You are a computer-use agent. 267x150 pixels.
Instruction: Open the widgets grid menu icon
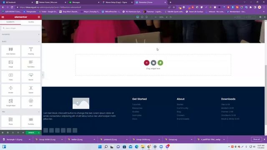(39, 17)
